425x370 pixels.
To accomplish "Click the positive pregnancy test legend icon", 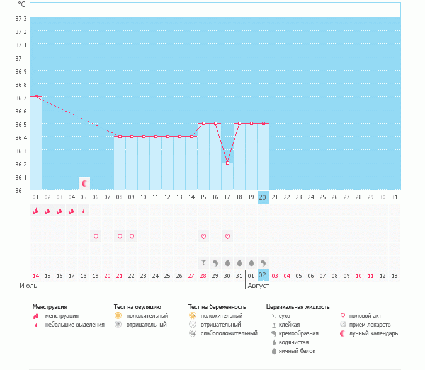I will point(192,315).
